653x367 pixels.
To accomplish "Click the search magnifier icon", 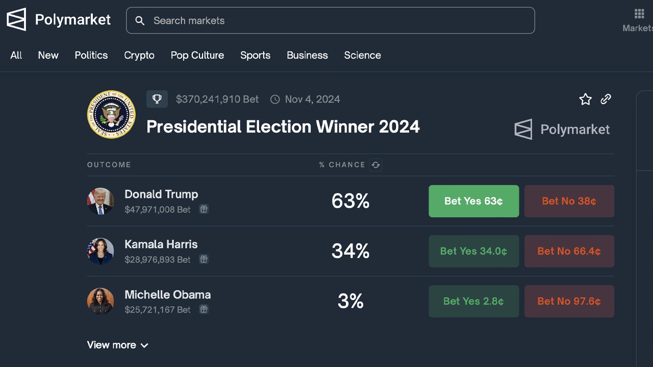I will (139, 20).
